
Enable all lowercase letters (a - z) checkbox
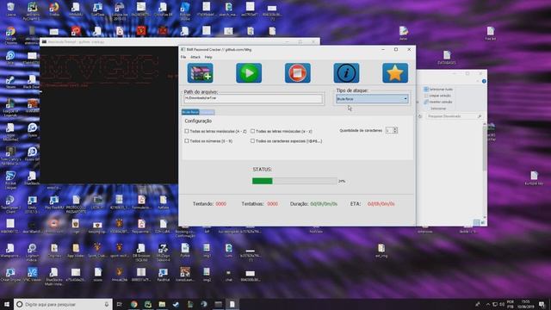point(252,131)
